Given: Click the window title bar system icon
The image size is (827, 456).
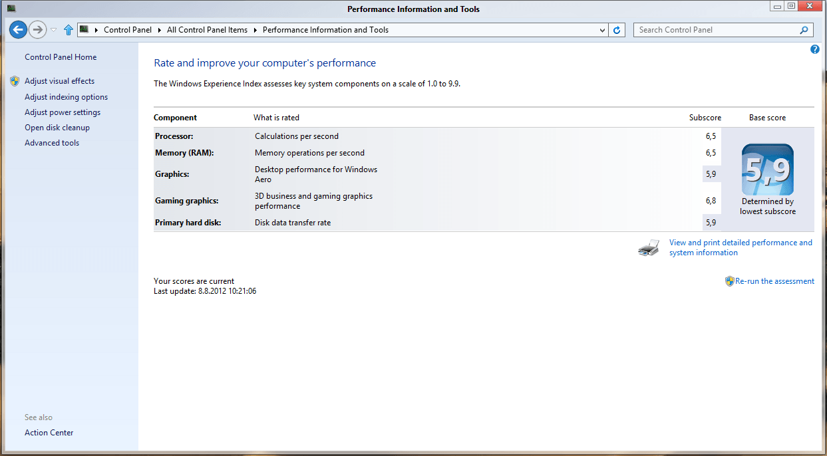Looking at the screenshot, I should (x=11, y=8).
